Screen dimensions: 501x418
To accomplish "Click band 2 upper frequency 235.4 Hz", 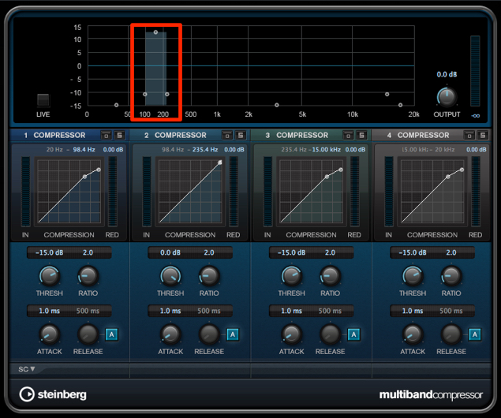I will point(205,149).
